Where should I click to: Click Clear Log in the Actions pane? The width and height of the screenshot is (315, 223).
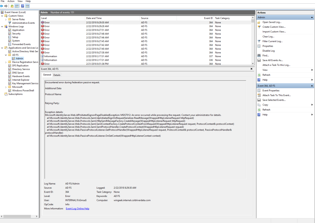[x=268, y=37]
